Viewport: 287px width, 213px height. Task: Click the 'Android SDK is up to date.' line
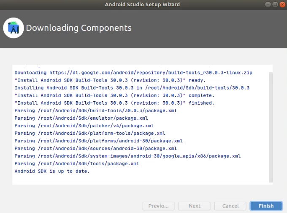52,171
